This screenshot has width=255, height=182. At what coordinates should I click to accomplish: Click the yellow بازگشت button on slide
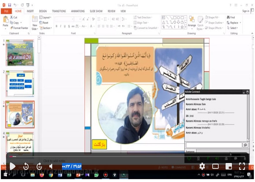(99, 144)
